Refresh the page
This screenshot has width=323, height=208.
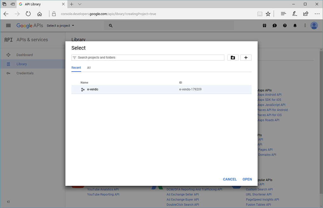(28, 14)
